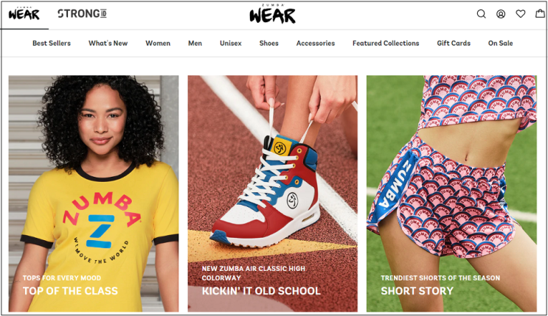Browse the Accessories category
The width and height of the screenshot is (548, 316).
click(x=316, y=43)
